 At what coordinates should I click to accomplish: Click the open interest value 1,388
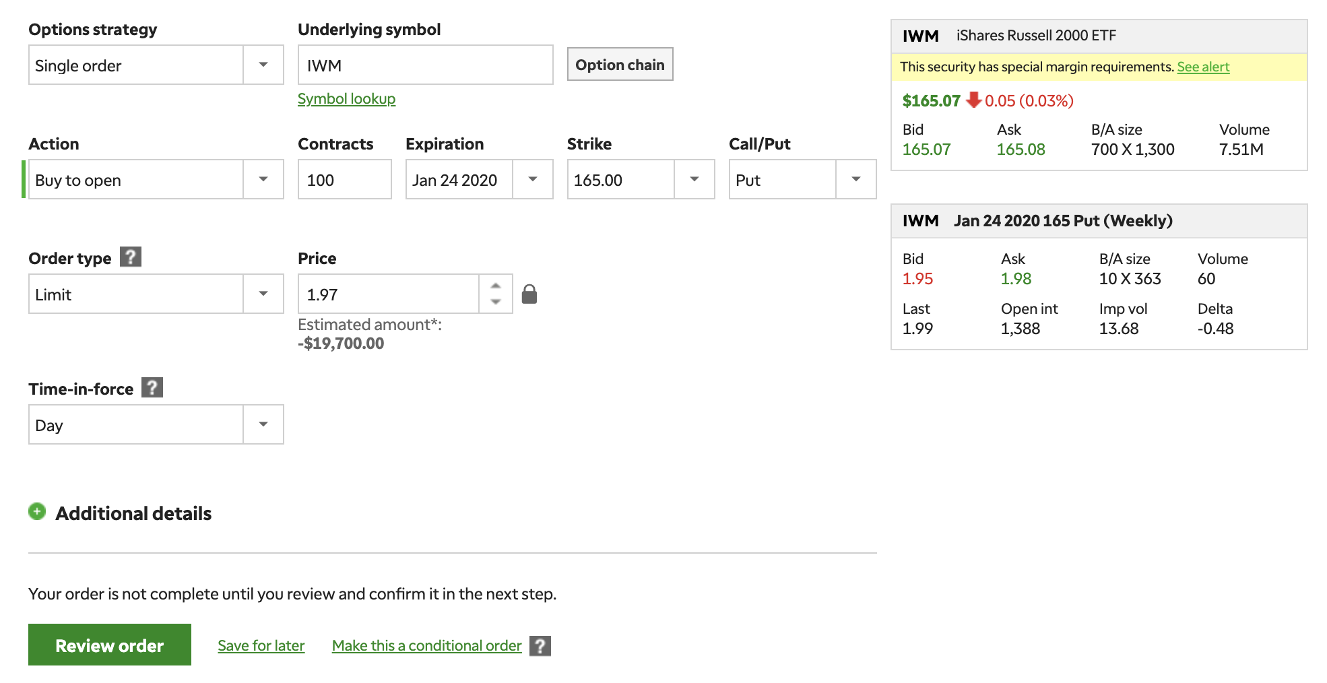coord(1021,329)
